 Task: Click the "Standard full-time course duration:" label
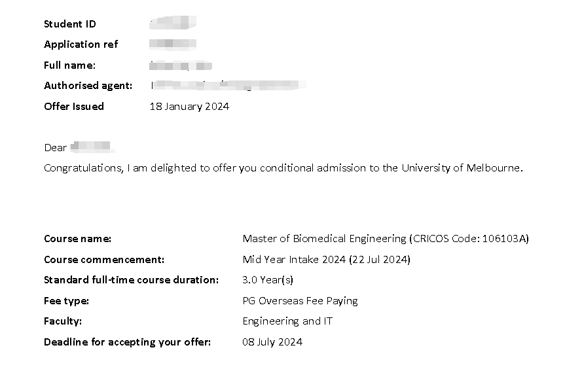(x=131, y=280)
